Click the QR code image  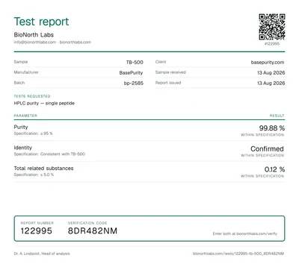[x=272, y=27]
